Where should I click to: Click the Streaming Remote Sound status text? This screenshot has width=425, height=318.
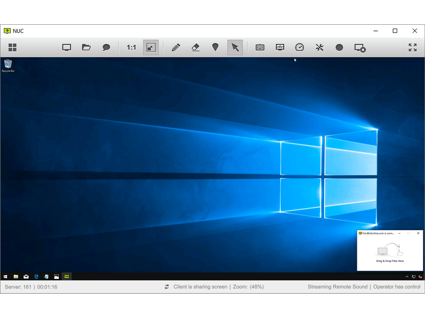tap(337, 287)
